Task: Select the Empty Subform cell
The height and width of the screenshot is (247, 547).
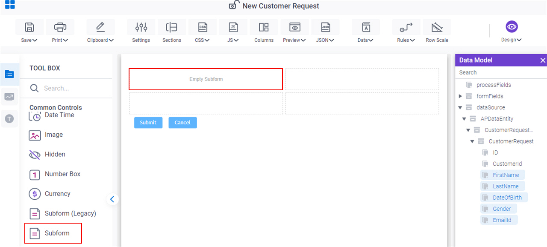Action: [206, 79]
